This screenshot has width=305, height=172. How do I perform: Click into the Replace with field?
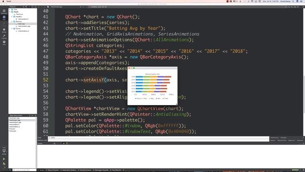[159, 140]
